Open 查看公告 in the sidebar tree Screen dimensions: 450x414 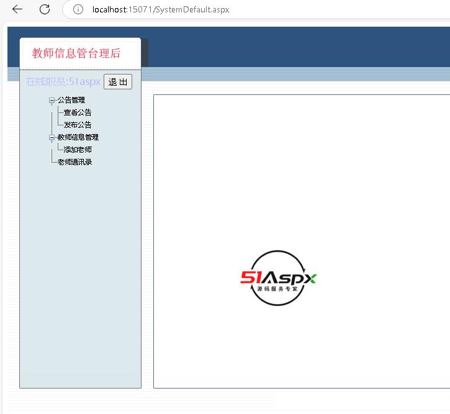click(78, 112)
